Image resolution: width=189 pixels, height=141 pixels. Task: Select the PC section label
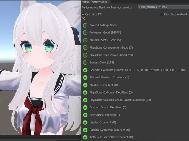84,19
